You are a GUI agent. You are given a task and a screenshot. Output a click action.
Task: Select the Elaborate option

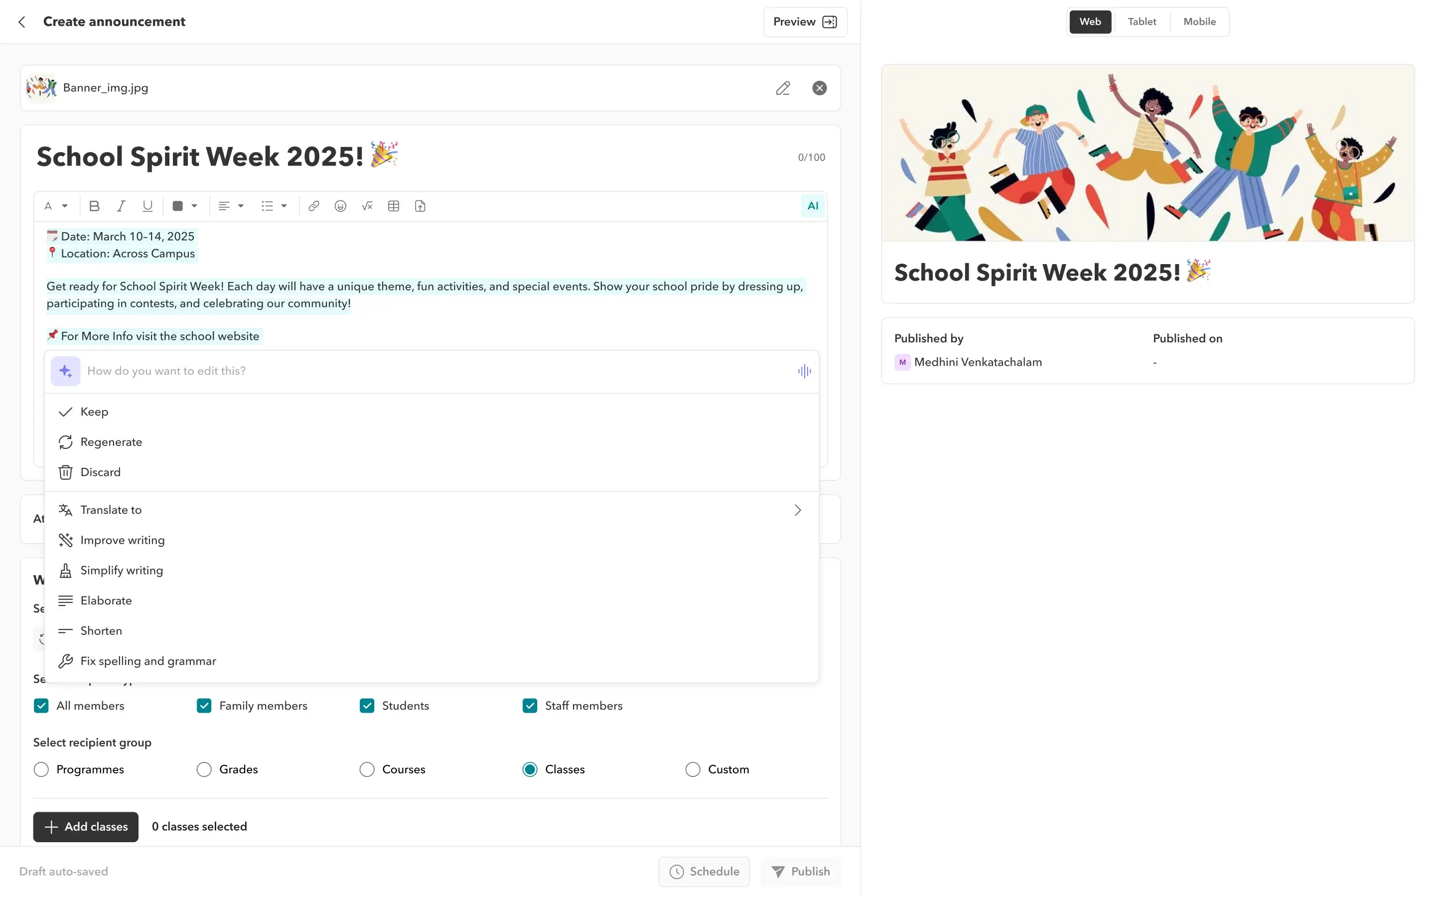click(x=431, y=601)
